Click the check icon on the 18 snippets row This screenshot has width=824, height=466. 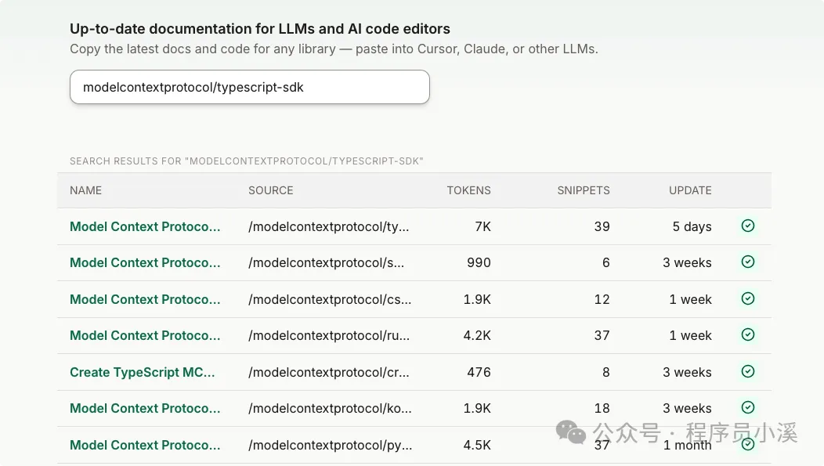(x=748, y=408)
